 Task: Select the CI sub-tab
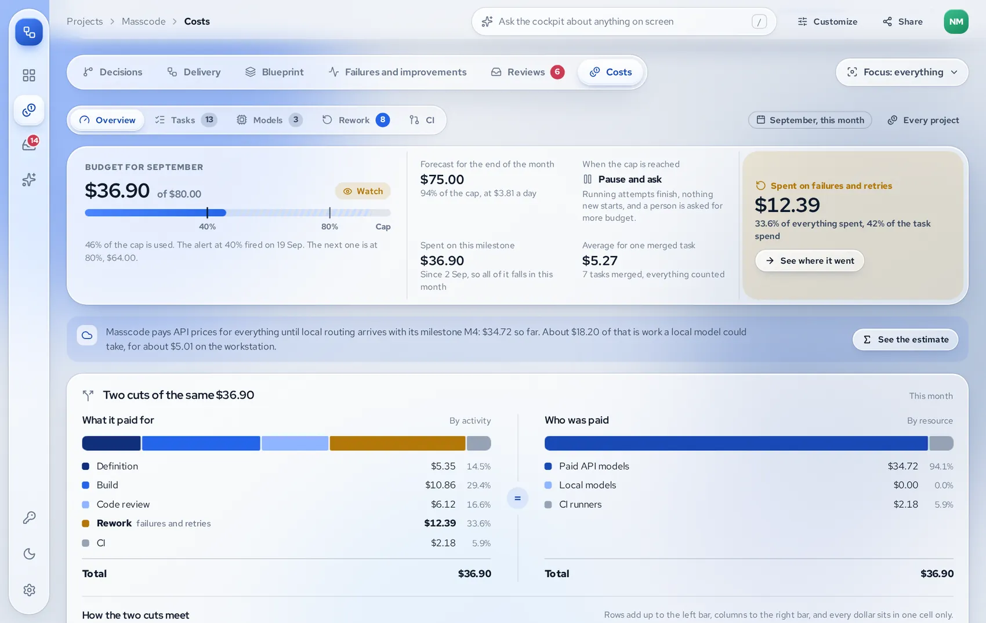point(422,120)
